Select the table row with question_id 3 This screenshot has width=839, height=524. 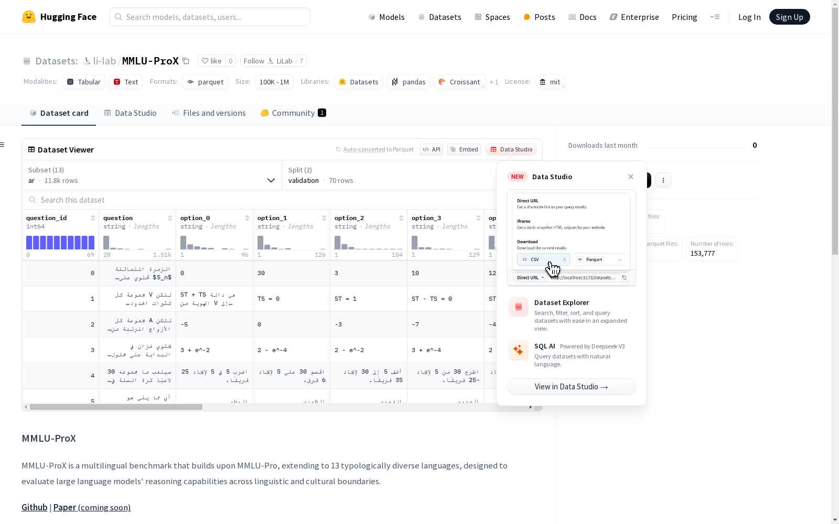click(x=259, y=350)
